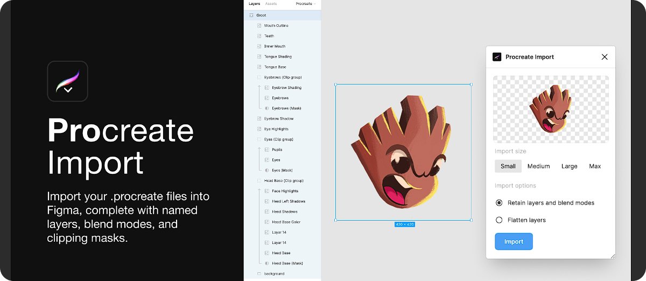The width and height of the screenshot is (646, 281).
Task: Click the Procreate Import dialog title
Action: tap(530, 57)
